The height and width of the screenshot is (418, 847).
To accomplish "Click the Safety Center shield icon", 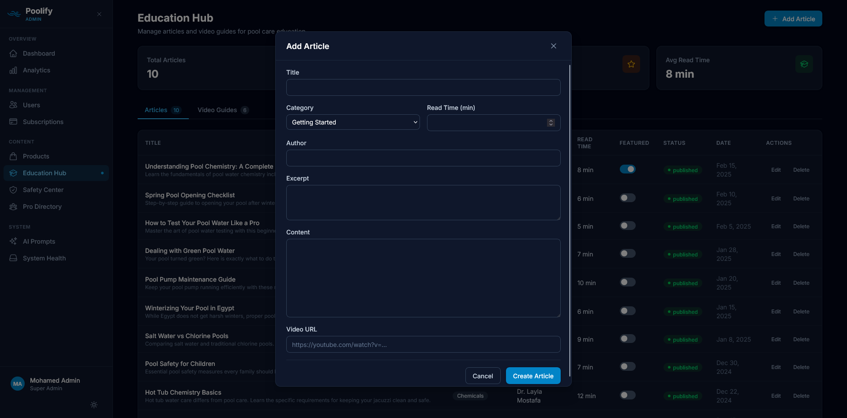I will 13,190.
